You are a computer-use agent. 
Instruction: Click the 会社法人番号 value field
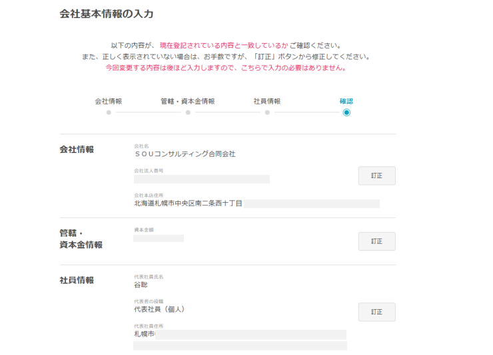201,179
